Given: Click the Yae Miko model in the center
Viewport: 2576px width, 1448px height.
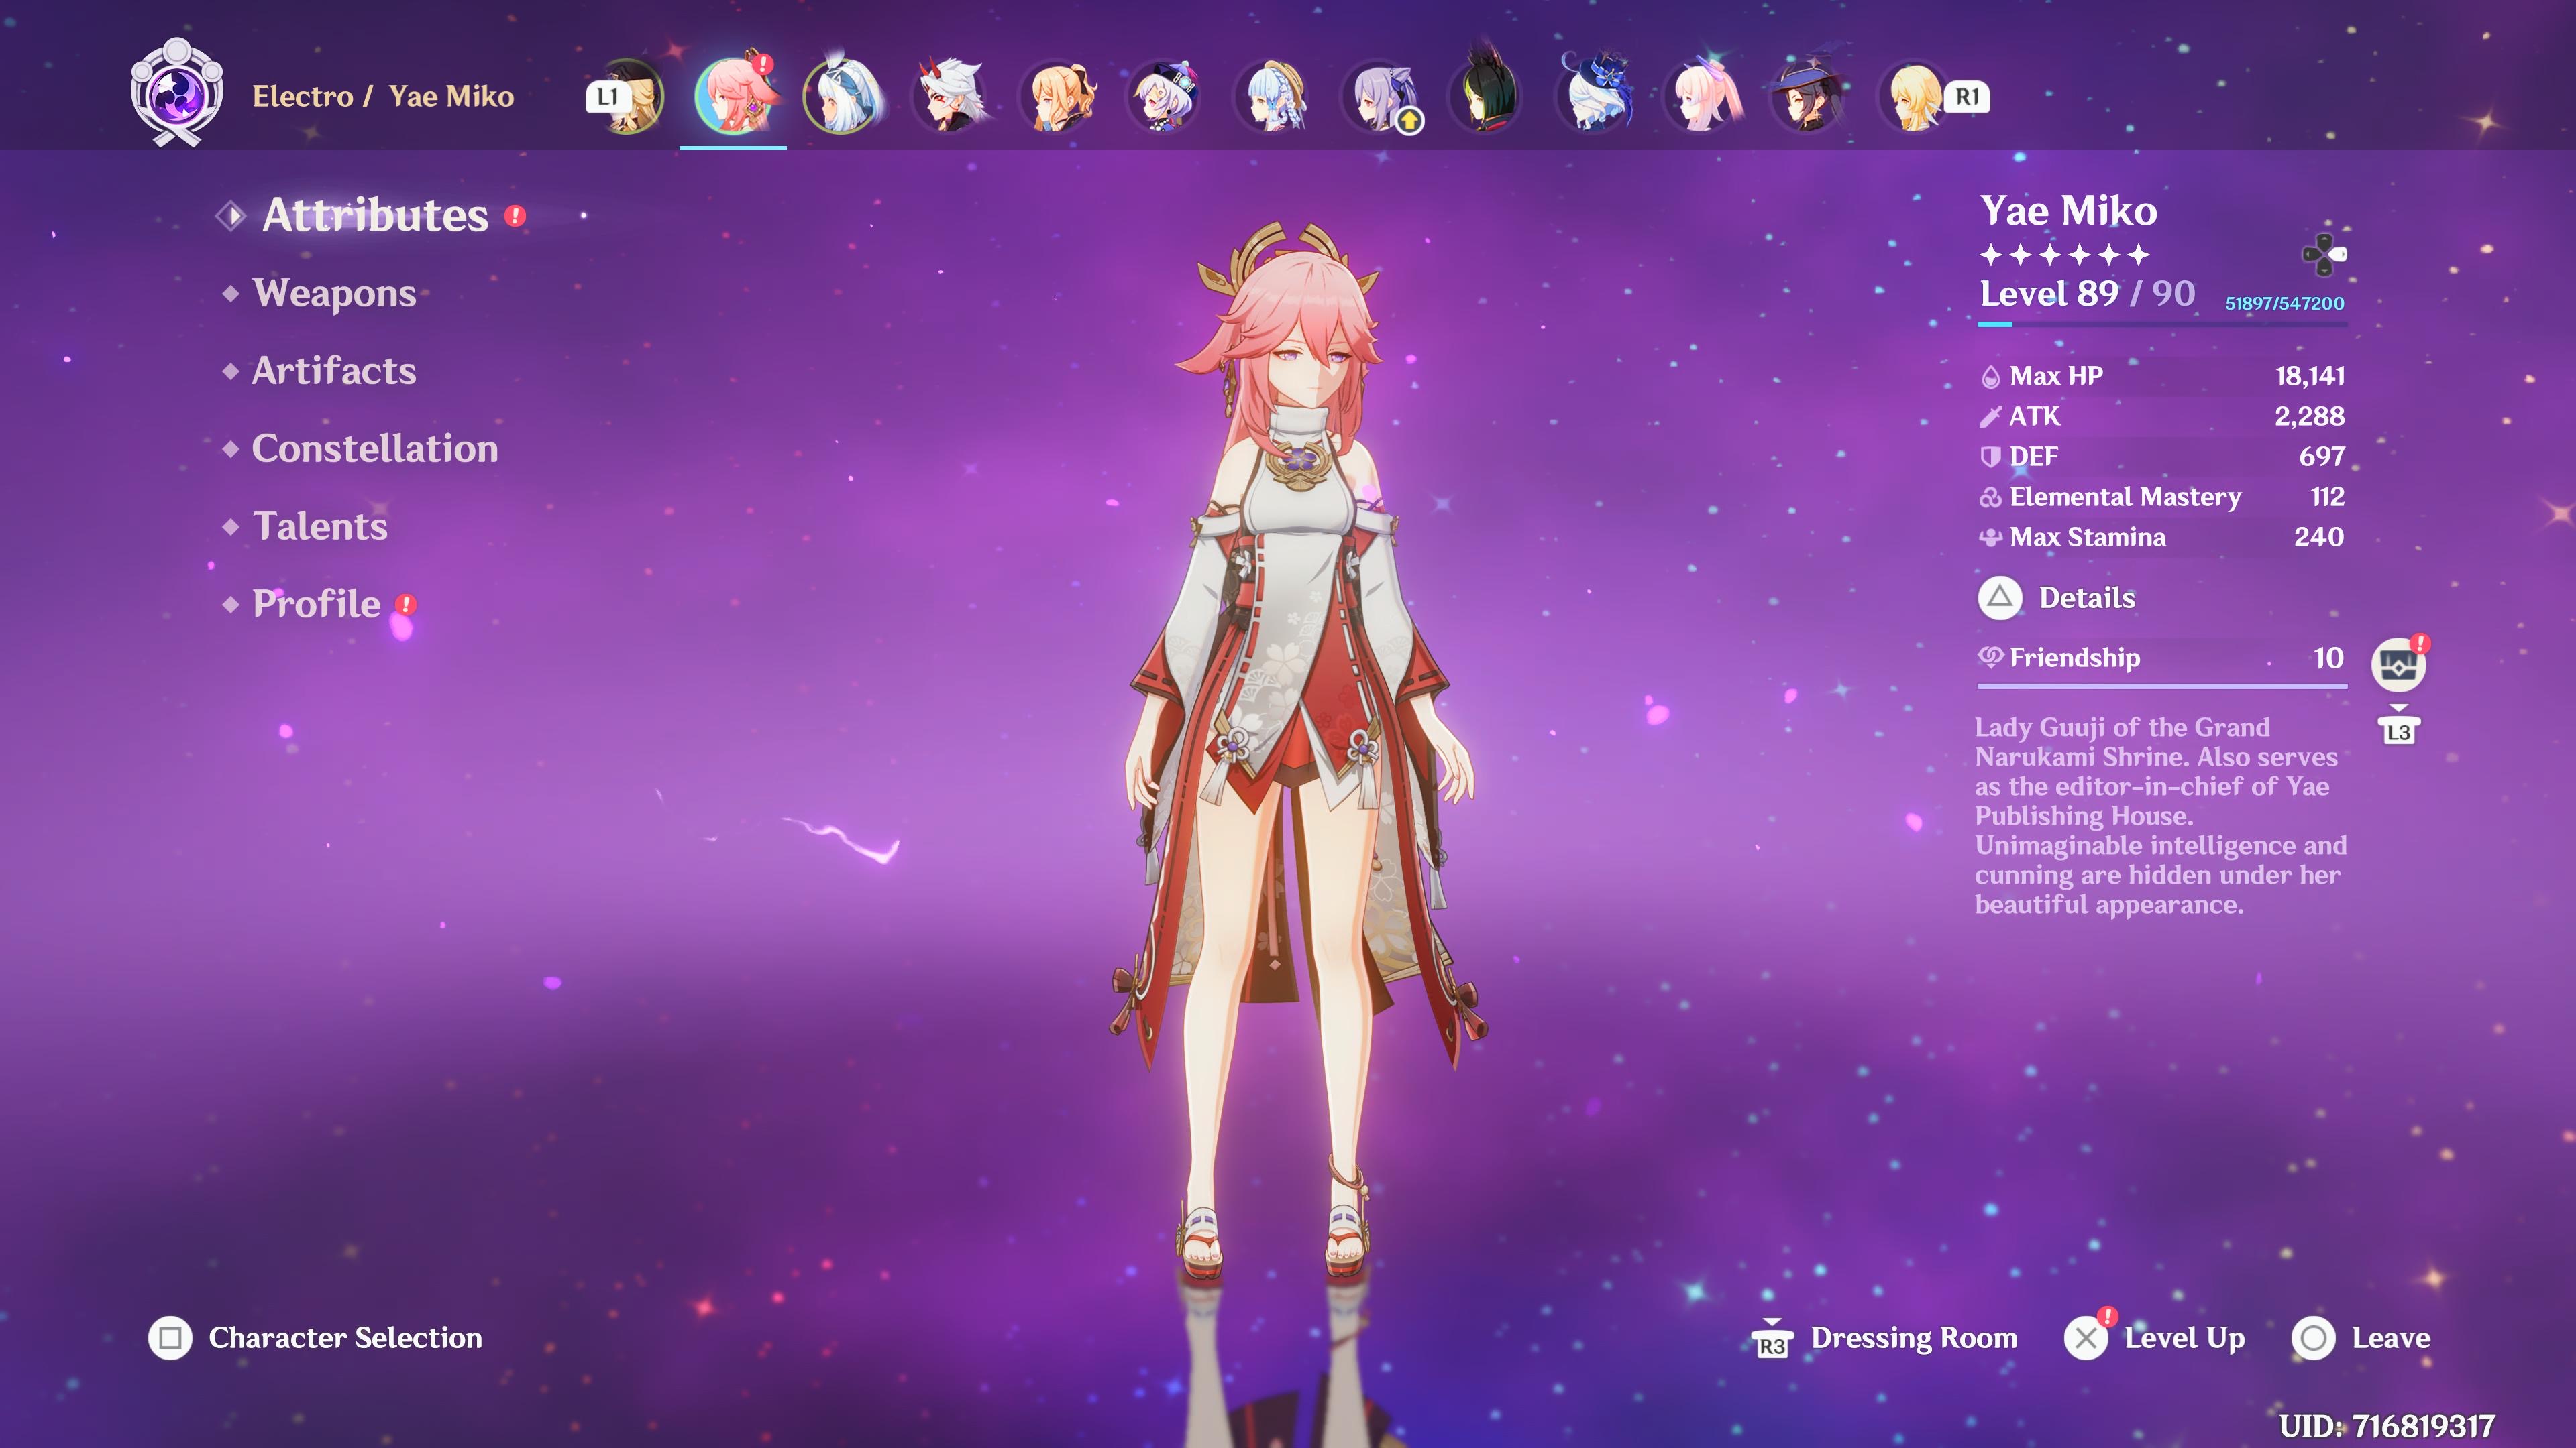Looking at the screenshot, I should [x=1298, y=749].
